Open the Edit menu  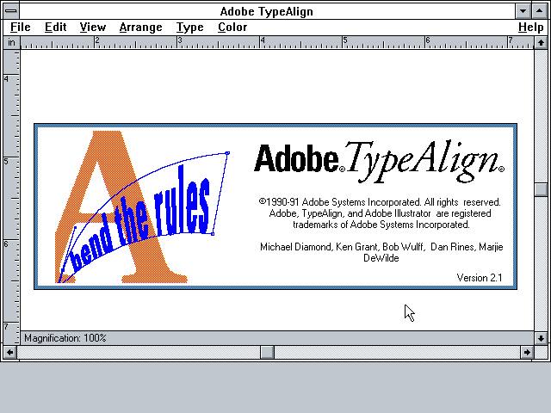click(x=56, y=27)
